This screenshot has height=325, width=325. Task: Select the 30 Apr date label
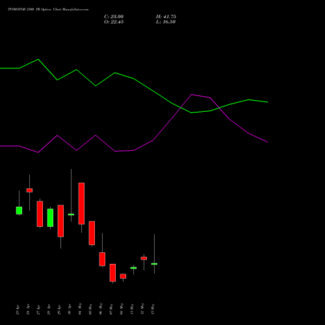[x=70, y=309]
